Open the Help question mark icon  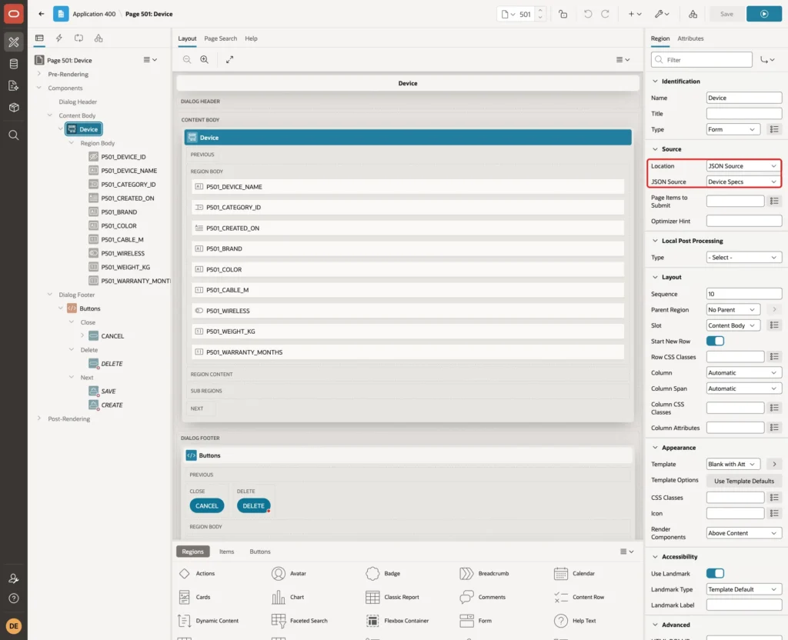(x=14, y=598)
